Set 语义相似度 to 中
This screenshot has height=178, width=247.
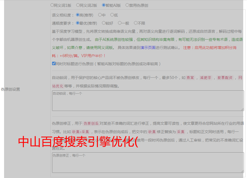100,15
